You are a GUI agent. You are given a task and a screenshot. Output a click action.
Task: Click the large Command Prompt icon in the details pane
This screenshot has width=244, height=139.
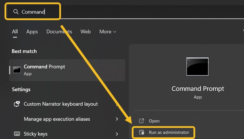pyautogui.click(x=197, y=67)
